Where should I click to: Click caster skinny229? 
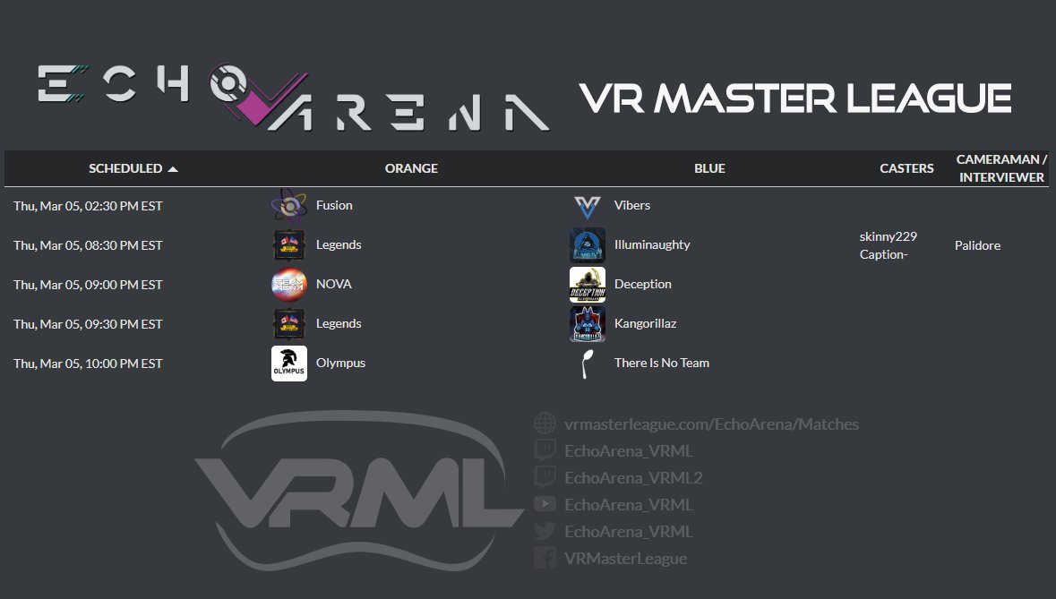pos(889,236)
